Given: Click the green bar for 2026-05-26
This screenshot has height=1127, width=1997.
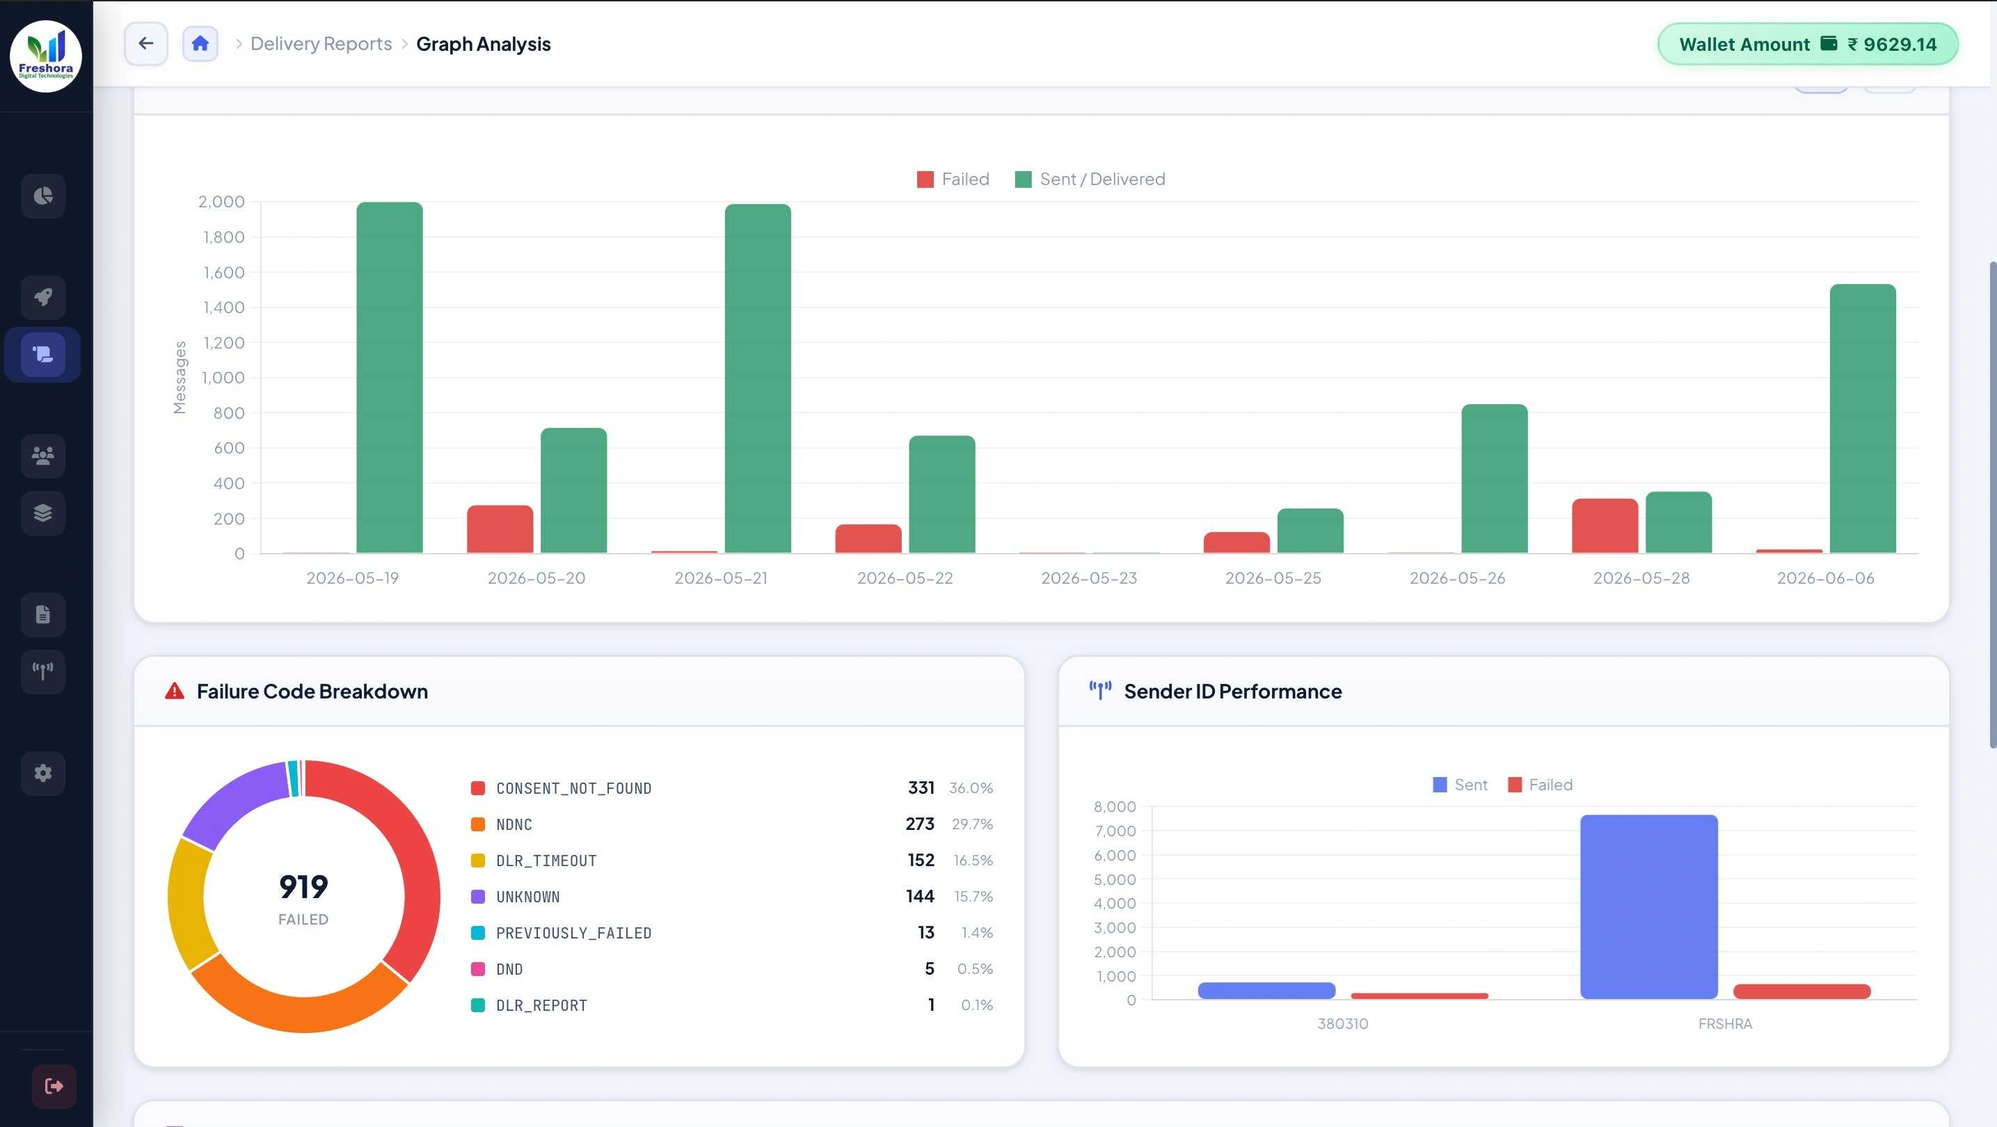Looking at the screenshot, I should 1495,478.
